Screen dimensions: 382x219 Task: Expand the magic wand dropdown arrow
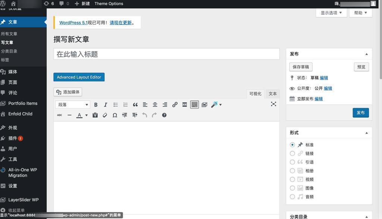[220, 105]
